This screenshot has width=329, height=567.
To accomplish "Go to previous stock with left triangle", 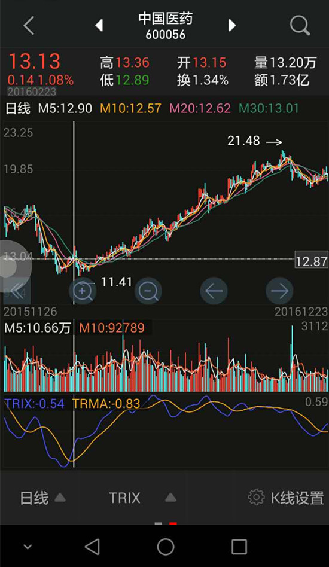I will (x=99, y=25).
